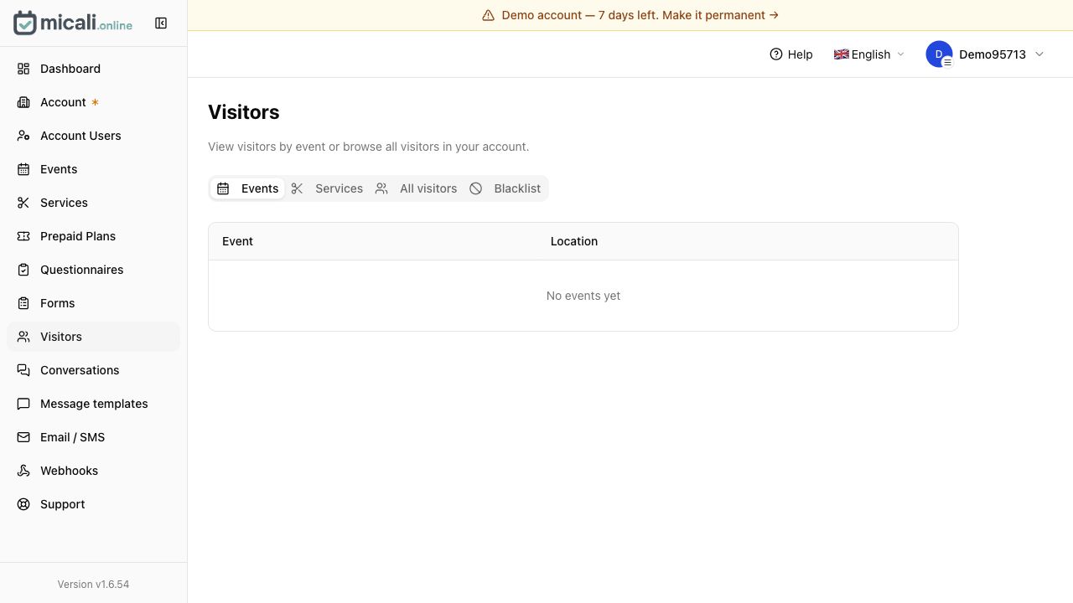The image size is (1073, 603).
Task: Click the Event column header
Action: [237, 241]
